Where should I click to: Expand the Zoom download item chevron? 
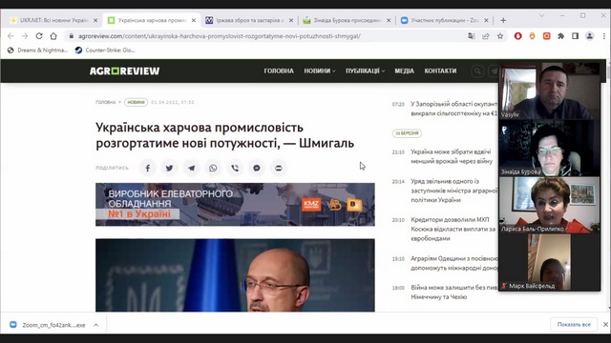tap(95, 325)
